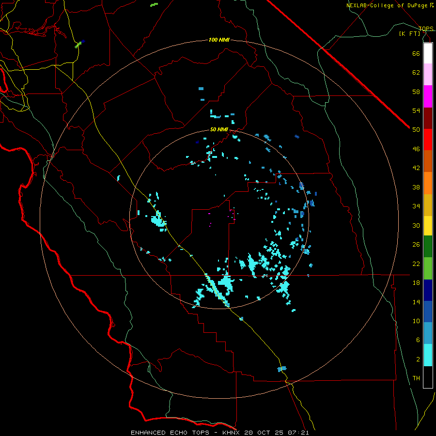
Task: Click the bright red 46-50 legend swatch
Action: click(428, 140)
